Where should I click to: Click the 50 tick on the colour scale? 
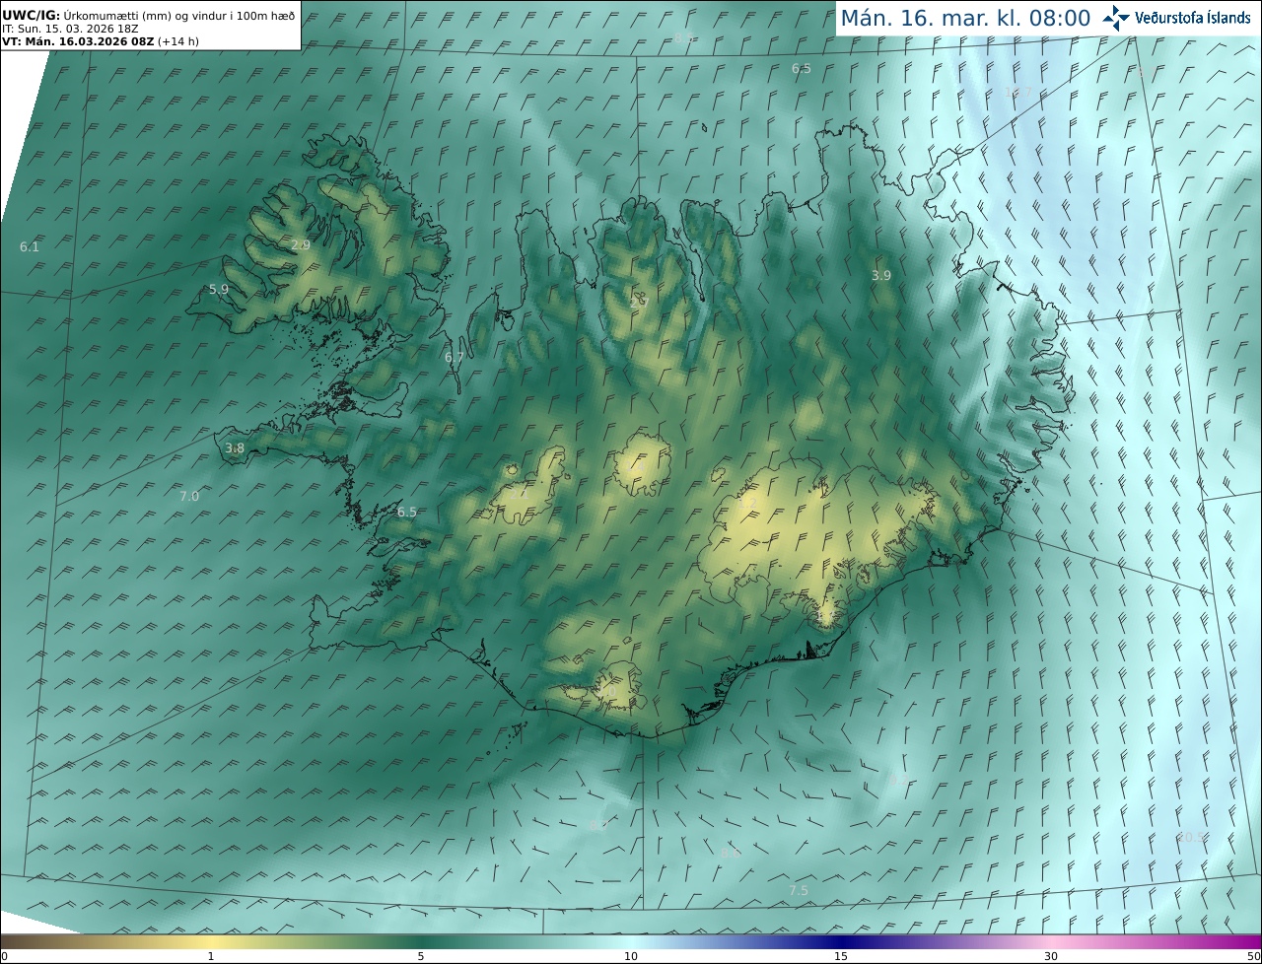coord(1254,956)
